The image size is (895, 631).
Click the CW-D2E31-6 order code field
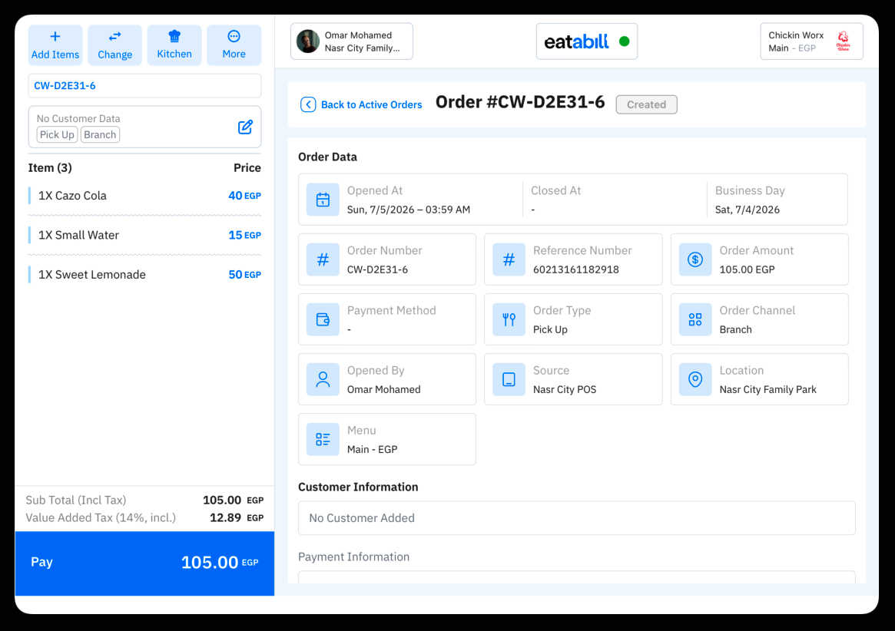coord(144,85)
